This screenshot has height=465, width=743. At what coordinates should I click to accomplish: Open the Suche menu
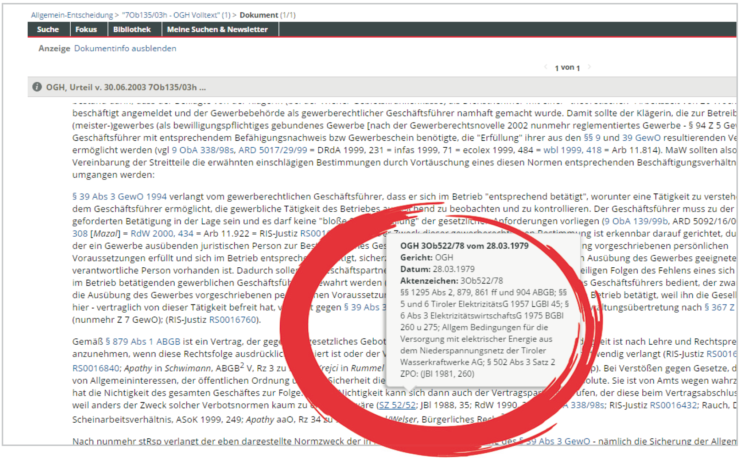pos(48,30)
